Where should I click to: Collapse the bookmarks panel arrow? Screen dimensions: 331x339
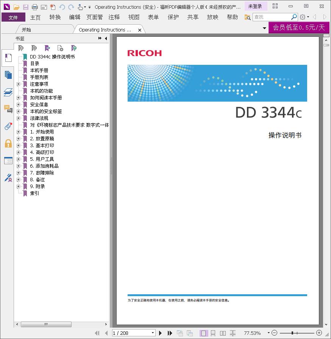point(106,38)
